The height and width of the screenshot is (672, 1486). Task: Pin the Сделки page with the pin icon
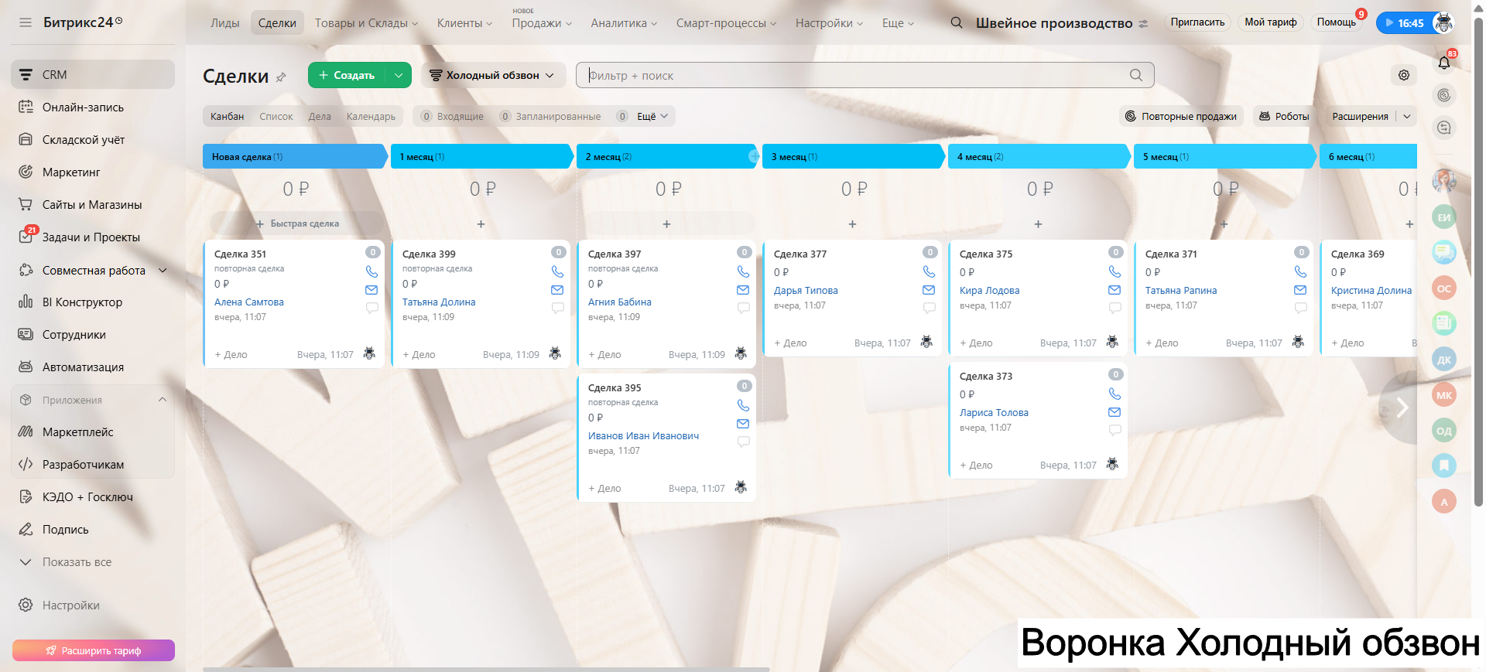(x=281, y=77)
